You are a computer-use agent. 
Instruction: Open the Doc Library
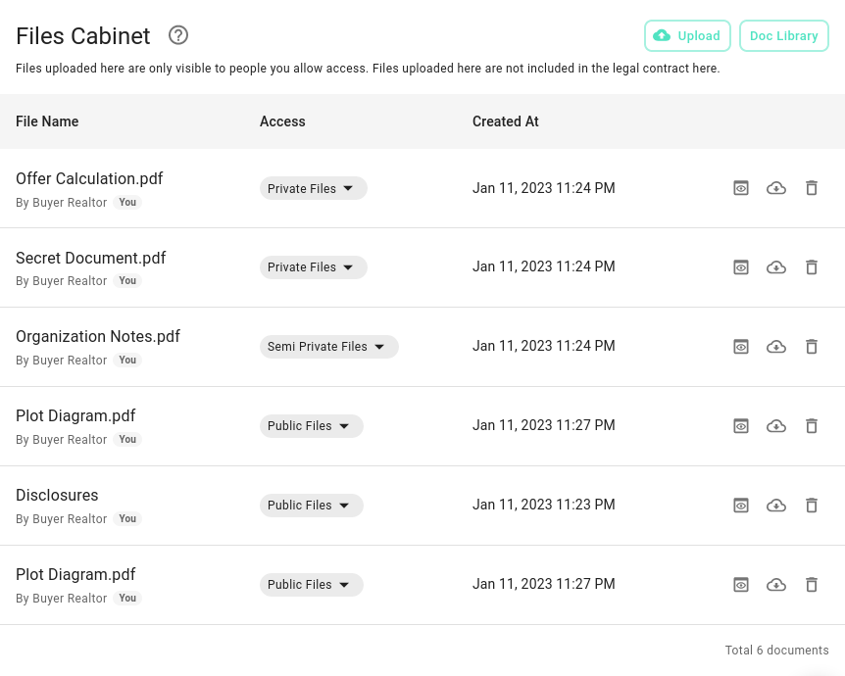pos(783,35)
